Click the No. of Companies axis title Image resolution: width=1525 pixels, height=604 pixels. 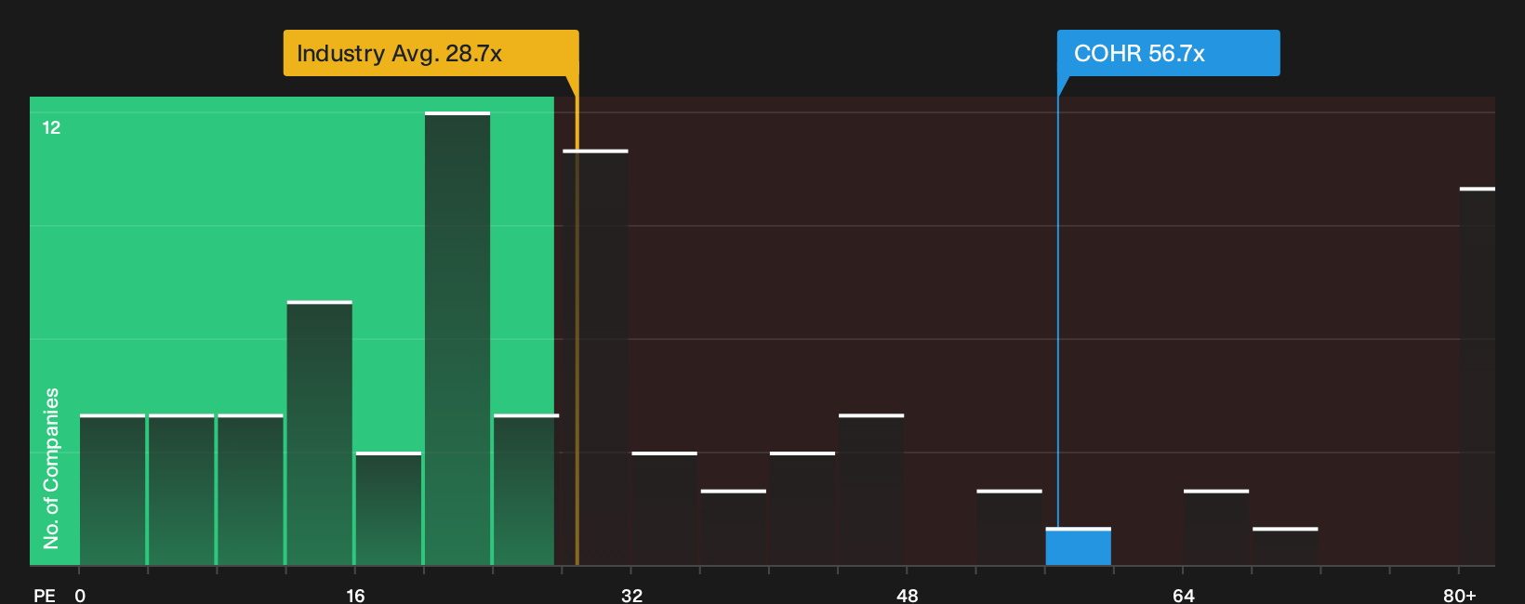coord(51,467)
